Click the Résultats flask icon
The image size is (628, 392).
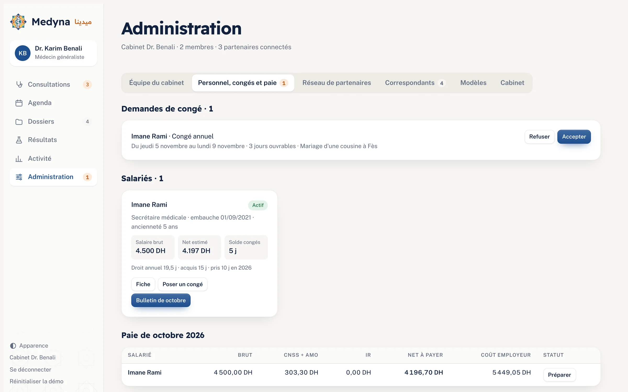pos(19,140)
